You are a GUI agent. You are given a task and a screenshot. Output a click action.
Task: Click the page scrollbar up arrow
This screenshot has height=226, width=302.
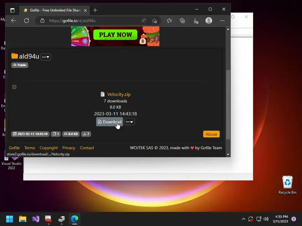228,29
